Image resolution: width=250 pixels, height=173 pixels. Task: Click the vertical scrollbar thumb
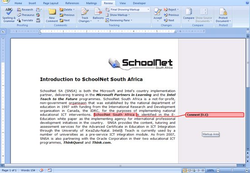point(248,63)
